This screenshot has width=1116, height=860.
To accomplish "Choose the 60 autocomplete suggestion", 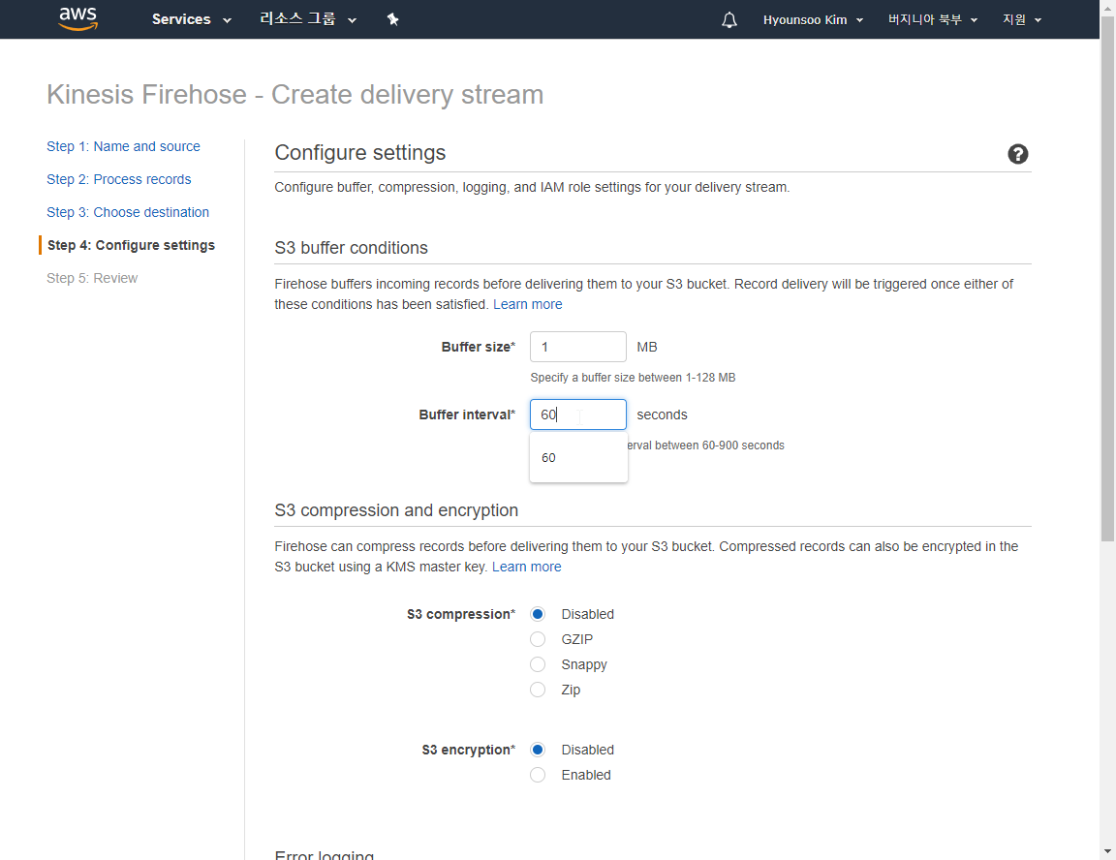I will tap(578, 458).
